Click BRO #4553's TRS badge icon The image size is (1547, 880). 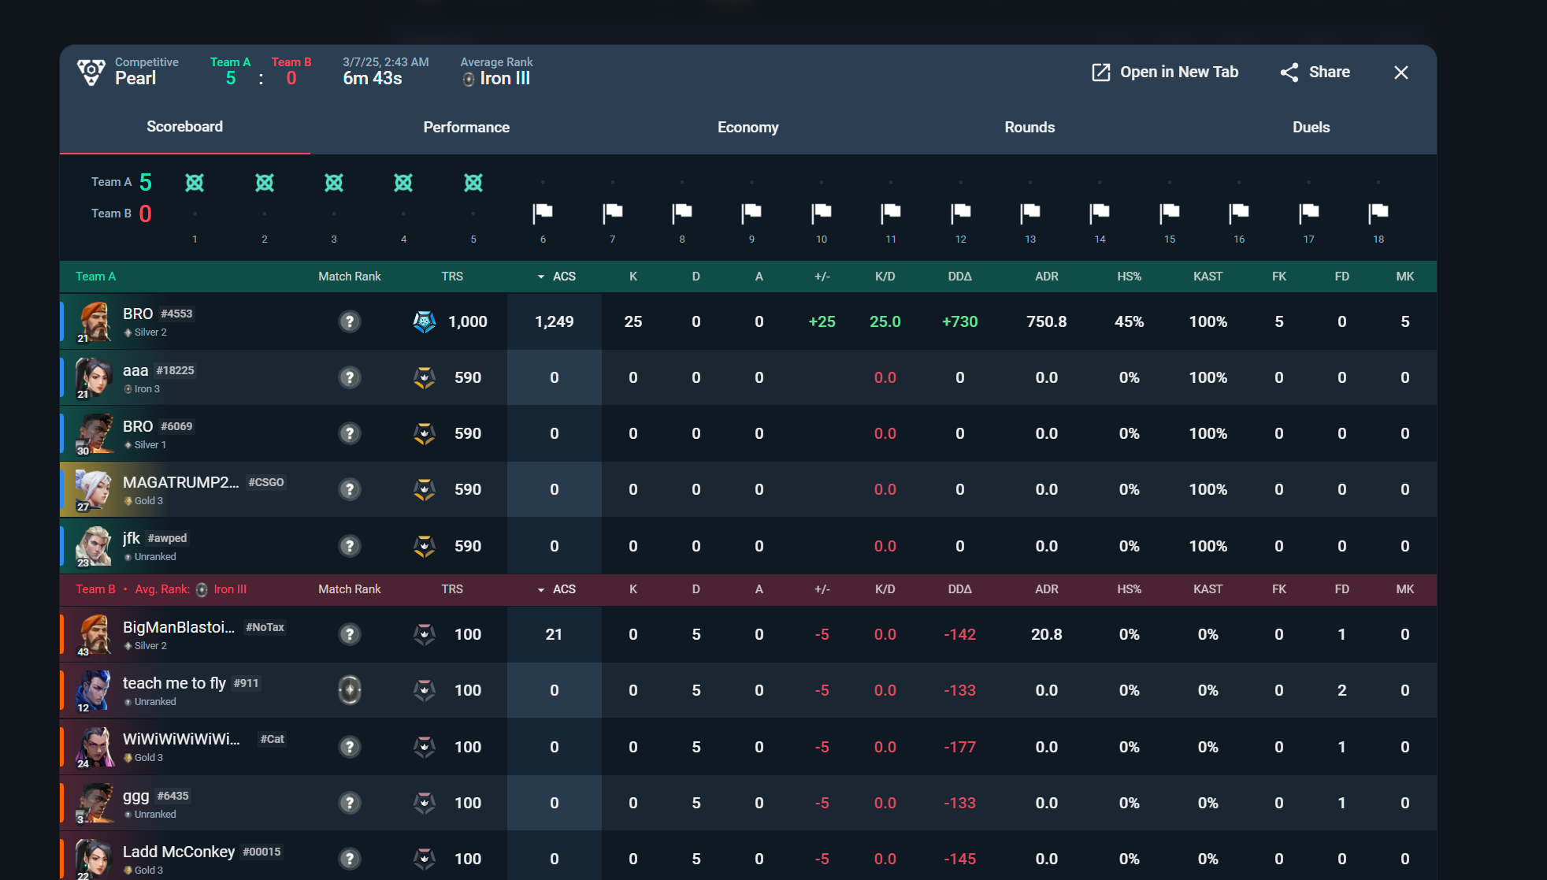click(x=425, y=321)
